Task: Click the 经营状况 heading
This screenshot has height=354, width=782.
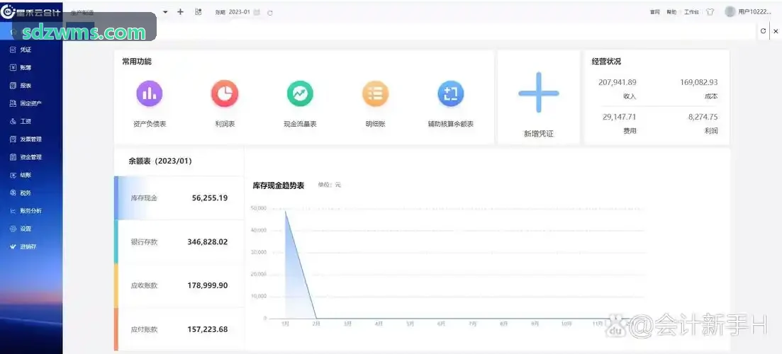Action: click(x=606, y=62)
